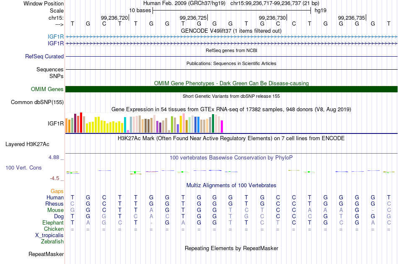The height and width of the screenshot is (264, 398).
Task: Click the OMIM Genes track label
Action: [x=47, y=89]
